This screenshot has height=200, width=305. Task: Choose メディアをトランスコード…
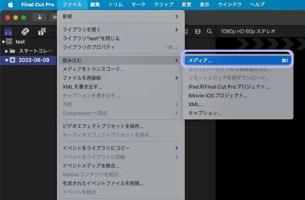[121, 69]
